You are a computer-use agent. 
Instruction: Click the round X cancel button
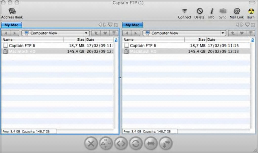point(91,144)
